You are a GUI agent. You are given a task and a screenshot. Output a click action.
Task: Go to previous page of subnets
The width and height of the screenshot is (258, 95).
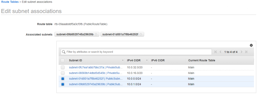coord(220,52)
